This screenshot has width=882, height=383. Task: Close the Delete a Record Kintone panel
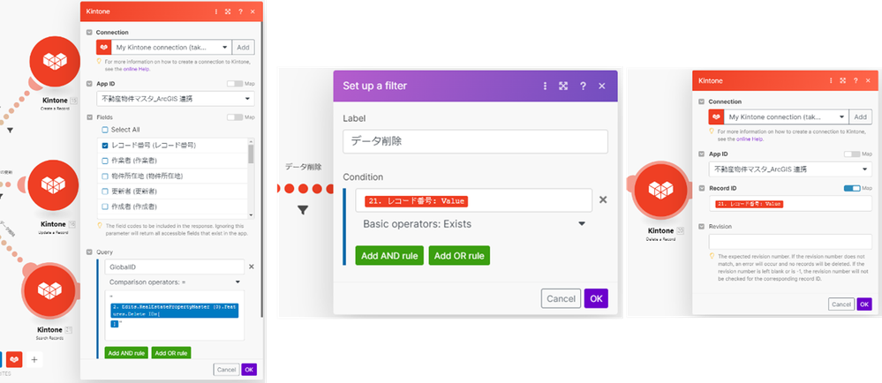[867, 81]
